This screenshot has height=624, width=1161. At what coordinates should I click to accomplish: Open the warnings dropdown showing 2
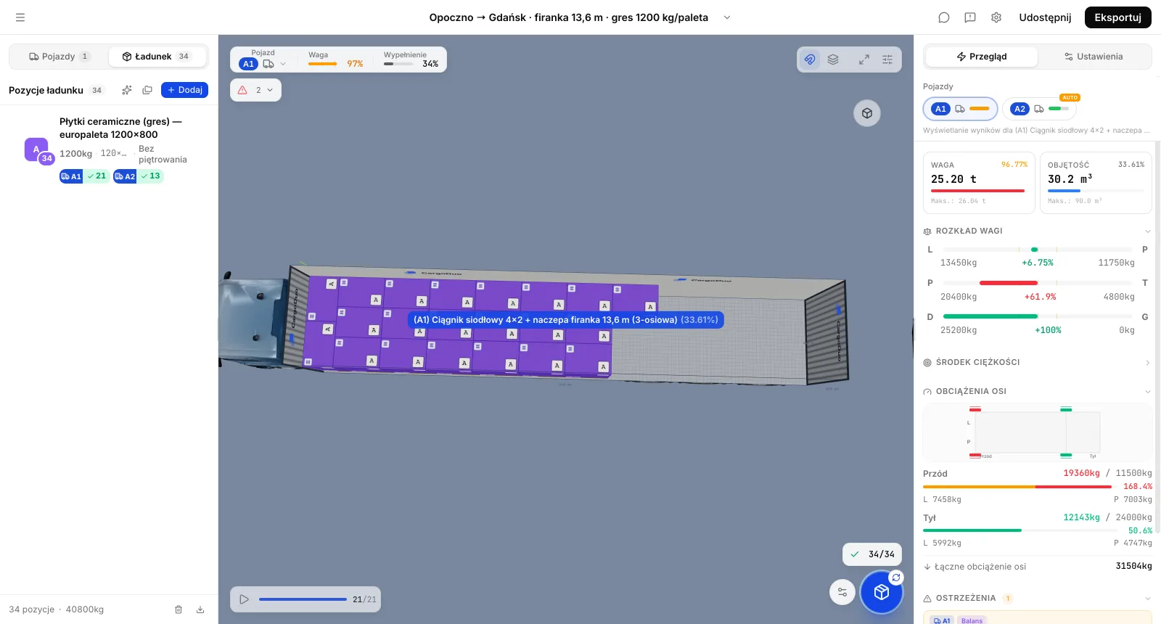point(255,90)
